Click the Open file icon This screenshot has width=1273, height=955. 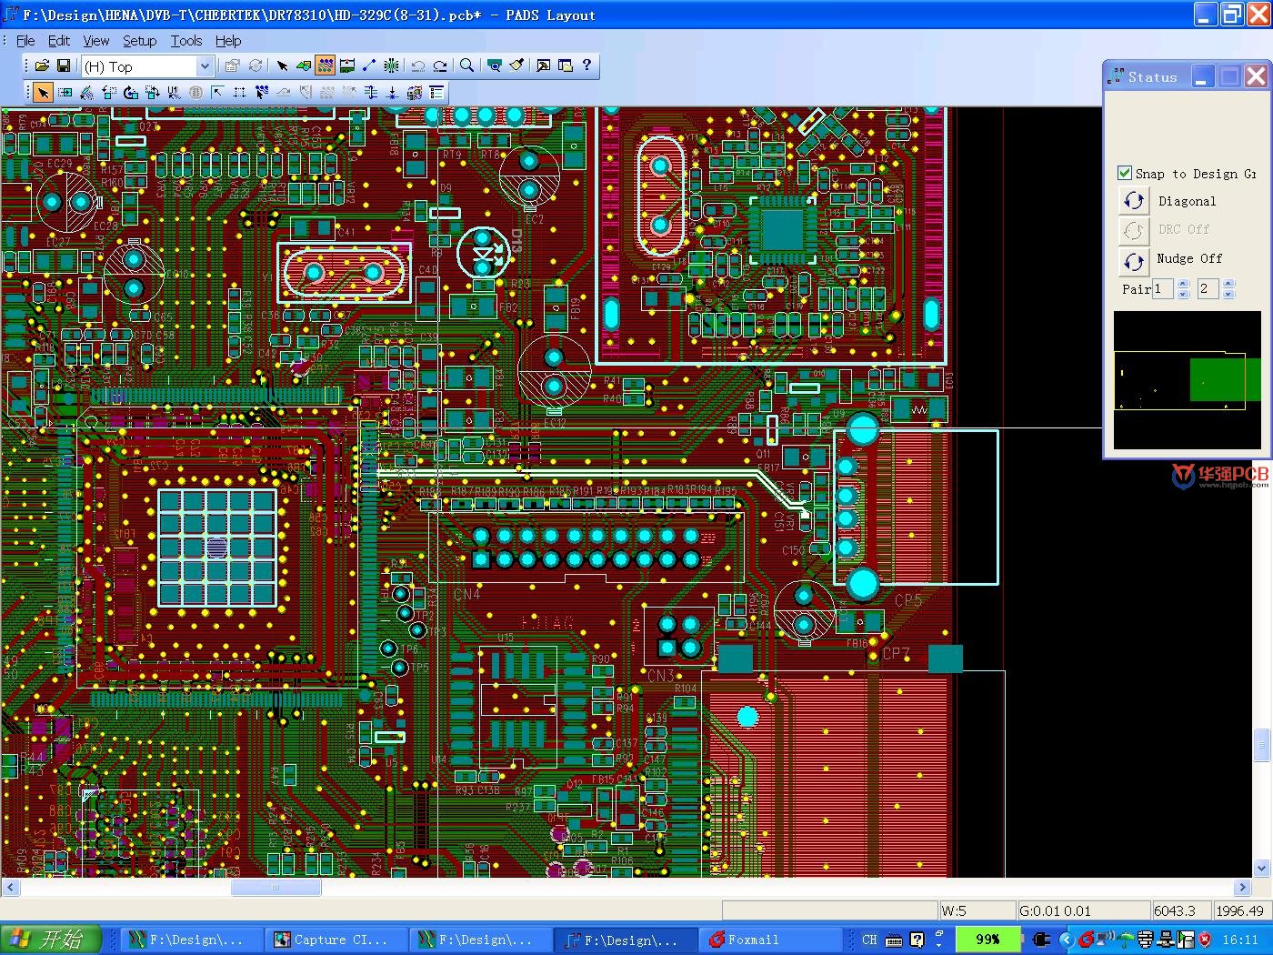pos(42,65)
